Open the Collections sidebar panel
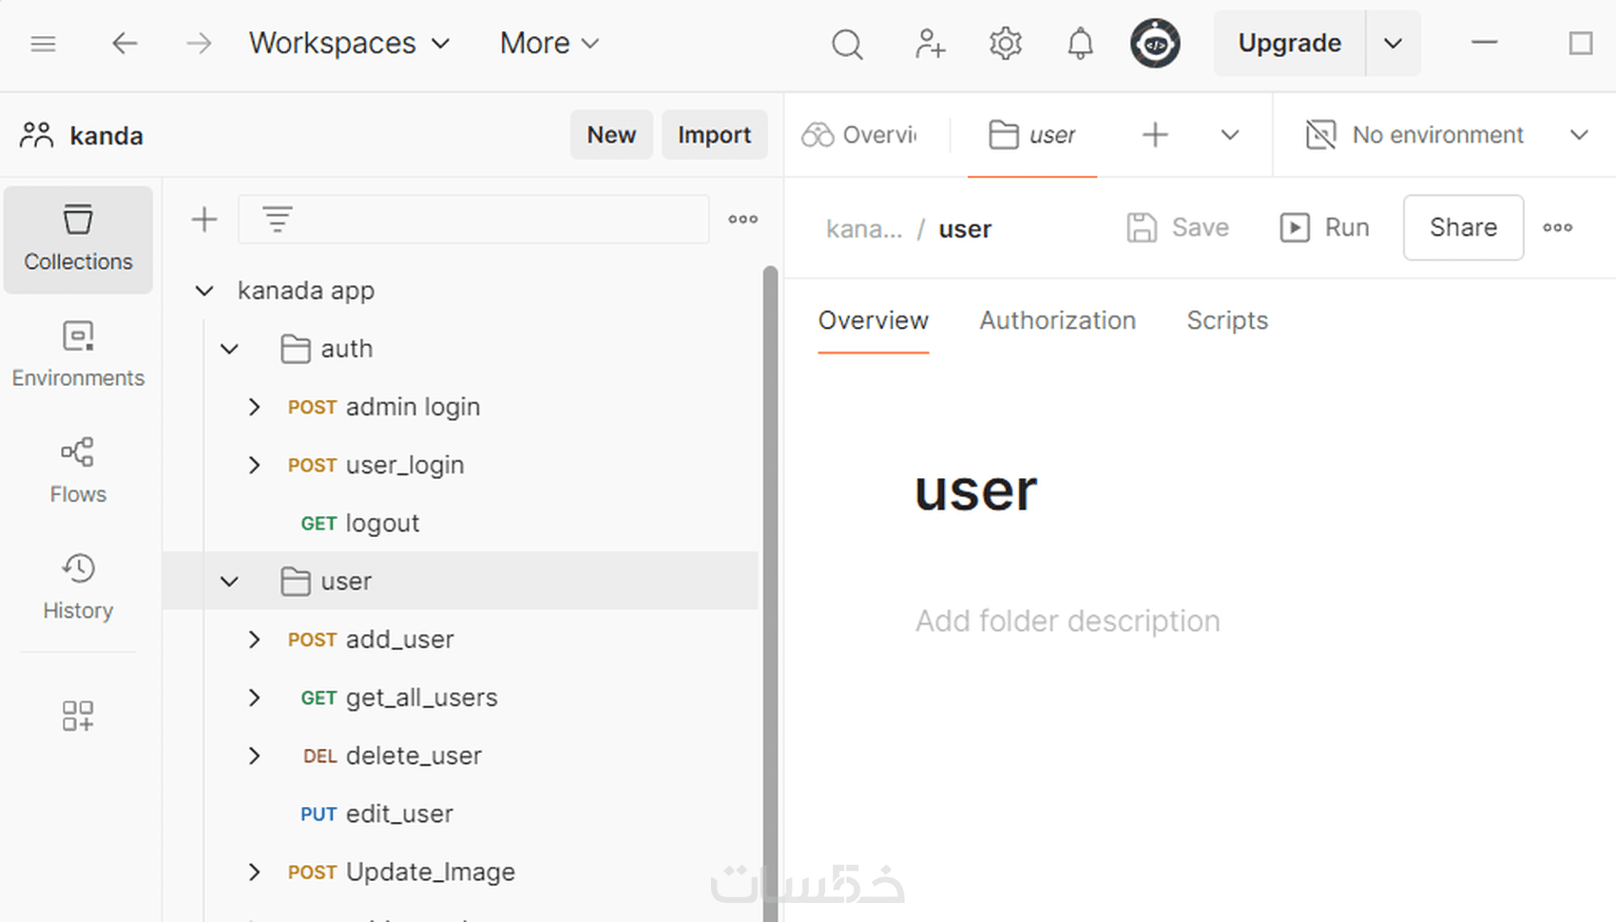 pyautogui.click(x=78, y=239)
